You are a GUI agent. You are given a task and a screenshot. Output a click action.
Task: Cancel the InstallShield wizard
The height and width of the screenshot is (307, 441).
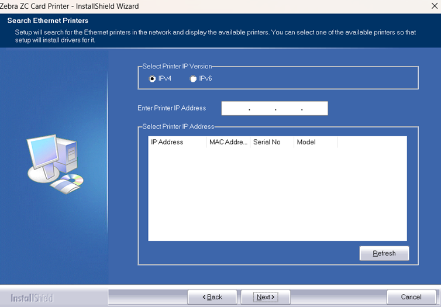[x=411, y=297]
